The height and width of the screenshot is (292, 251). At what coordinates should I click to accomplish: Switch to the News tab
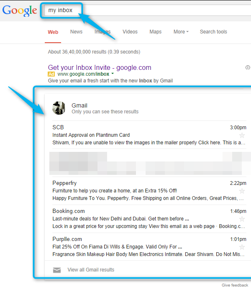tap(76, 32)
